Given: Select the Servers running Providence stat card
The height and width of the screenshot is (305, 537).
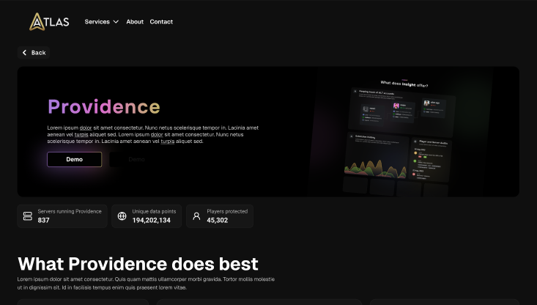Looking at the screenshot, I should pos(62,216).
